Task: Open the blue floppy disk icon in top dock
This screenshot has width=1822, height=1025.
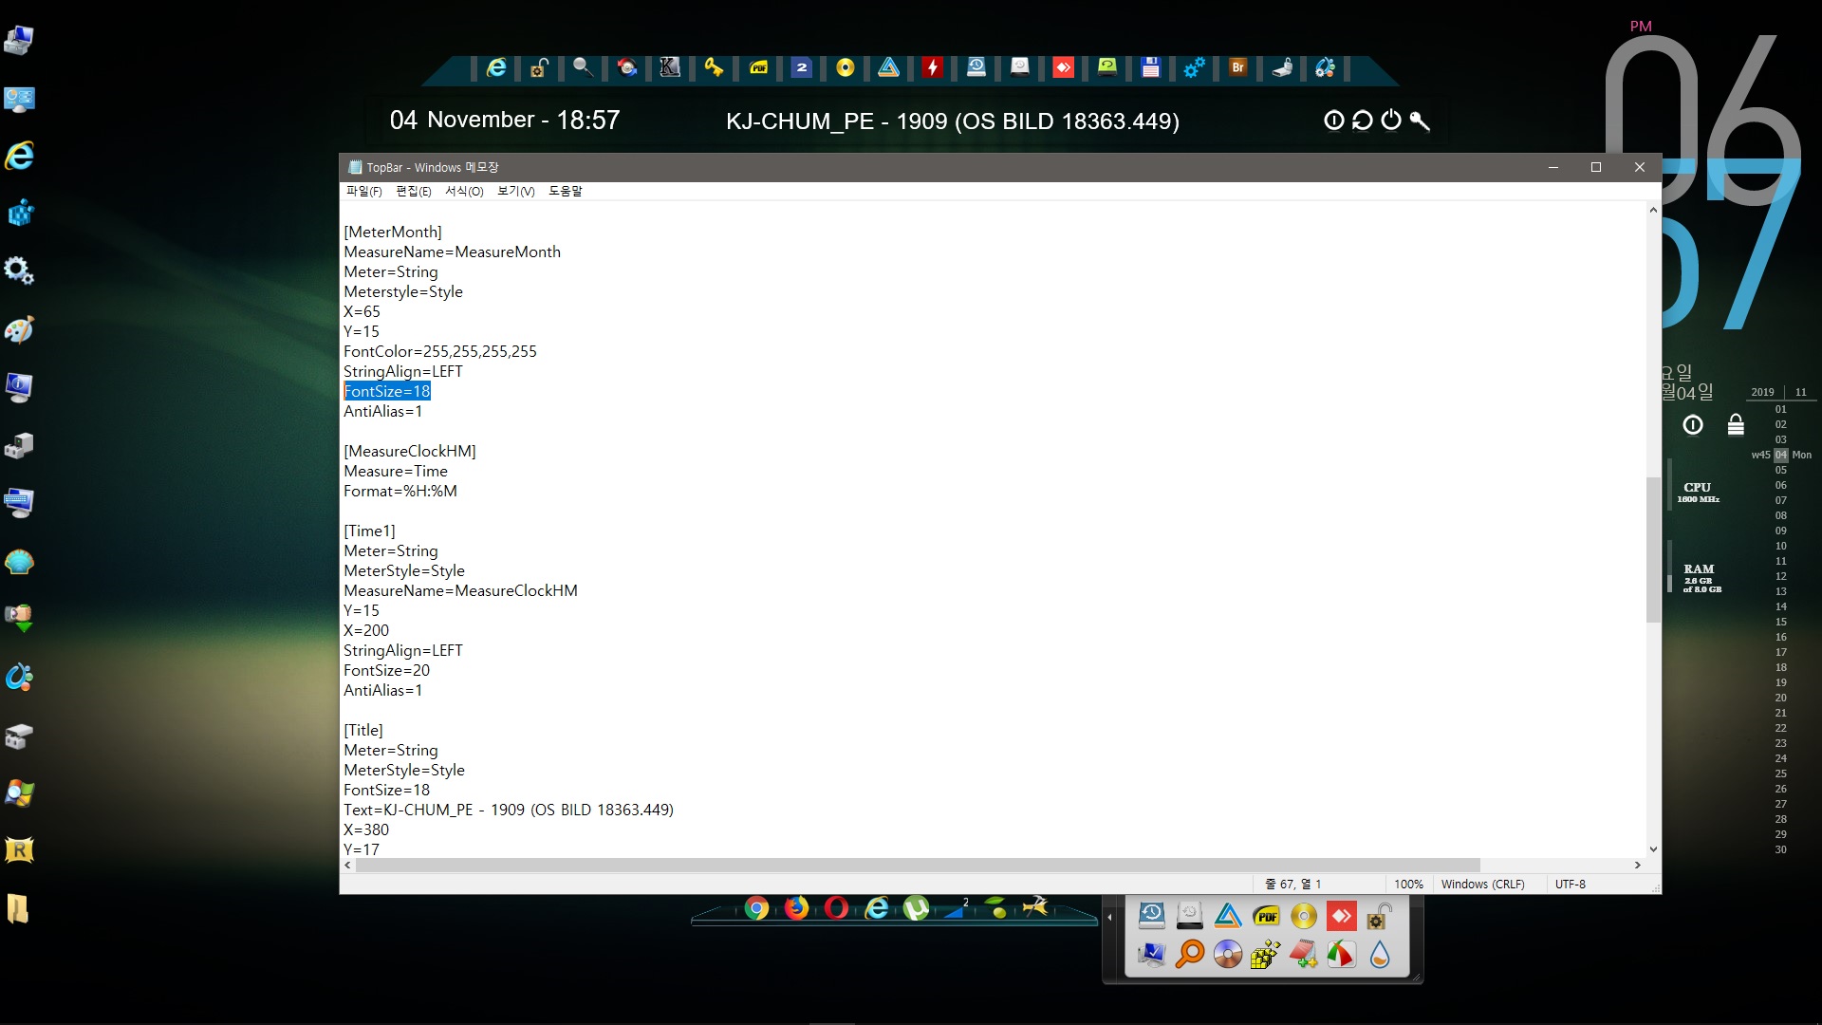Action: 1151,67
